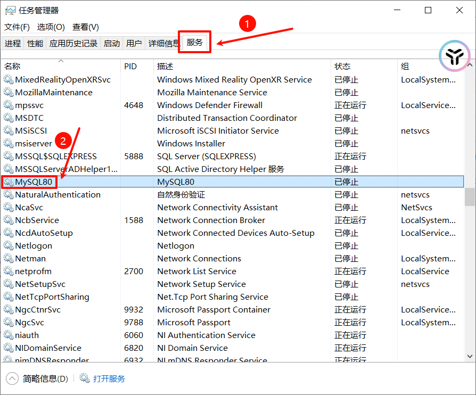Click the scrollbar up arrow

coord(470,65)
